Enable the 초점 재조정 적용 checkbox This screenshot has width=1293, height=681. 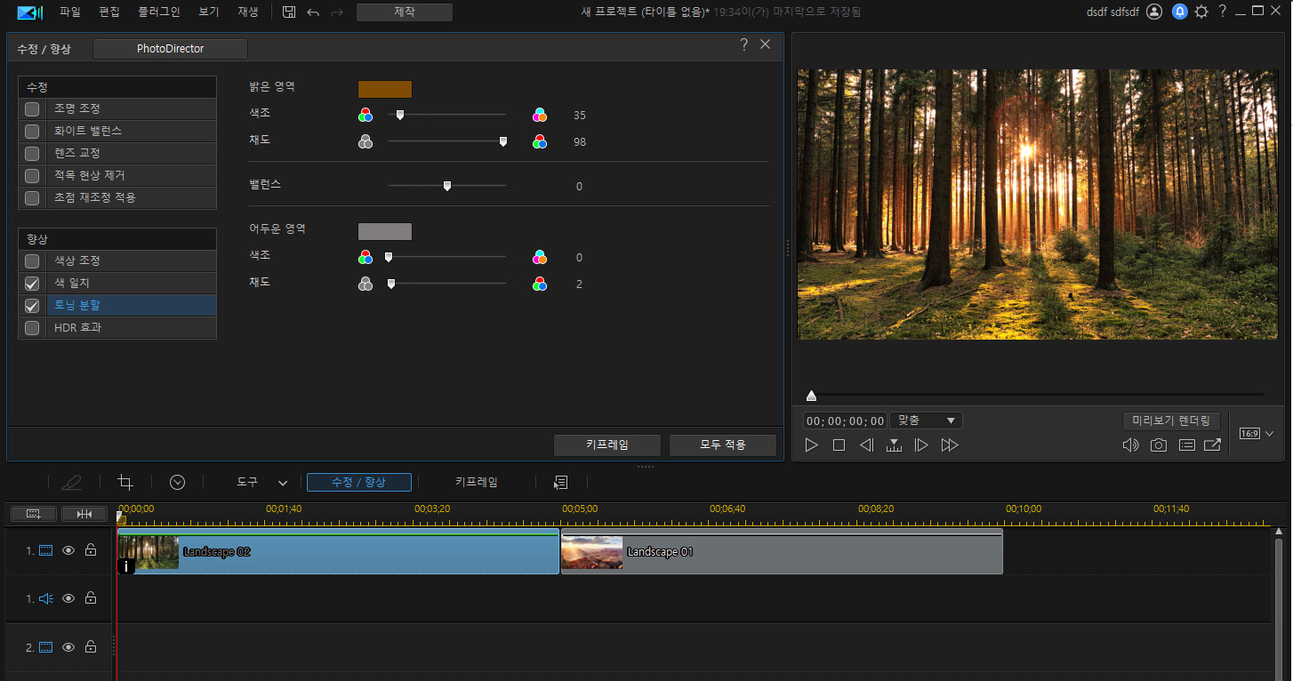coord(32,198)
